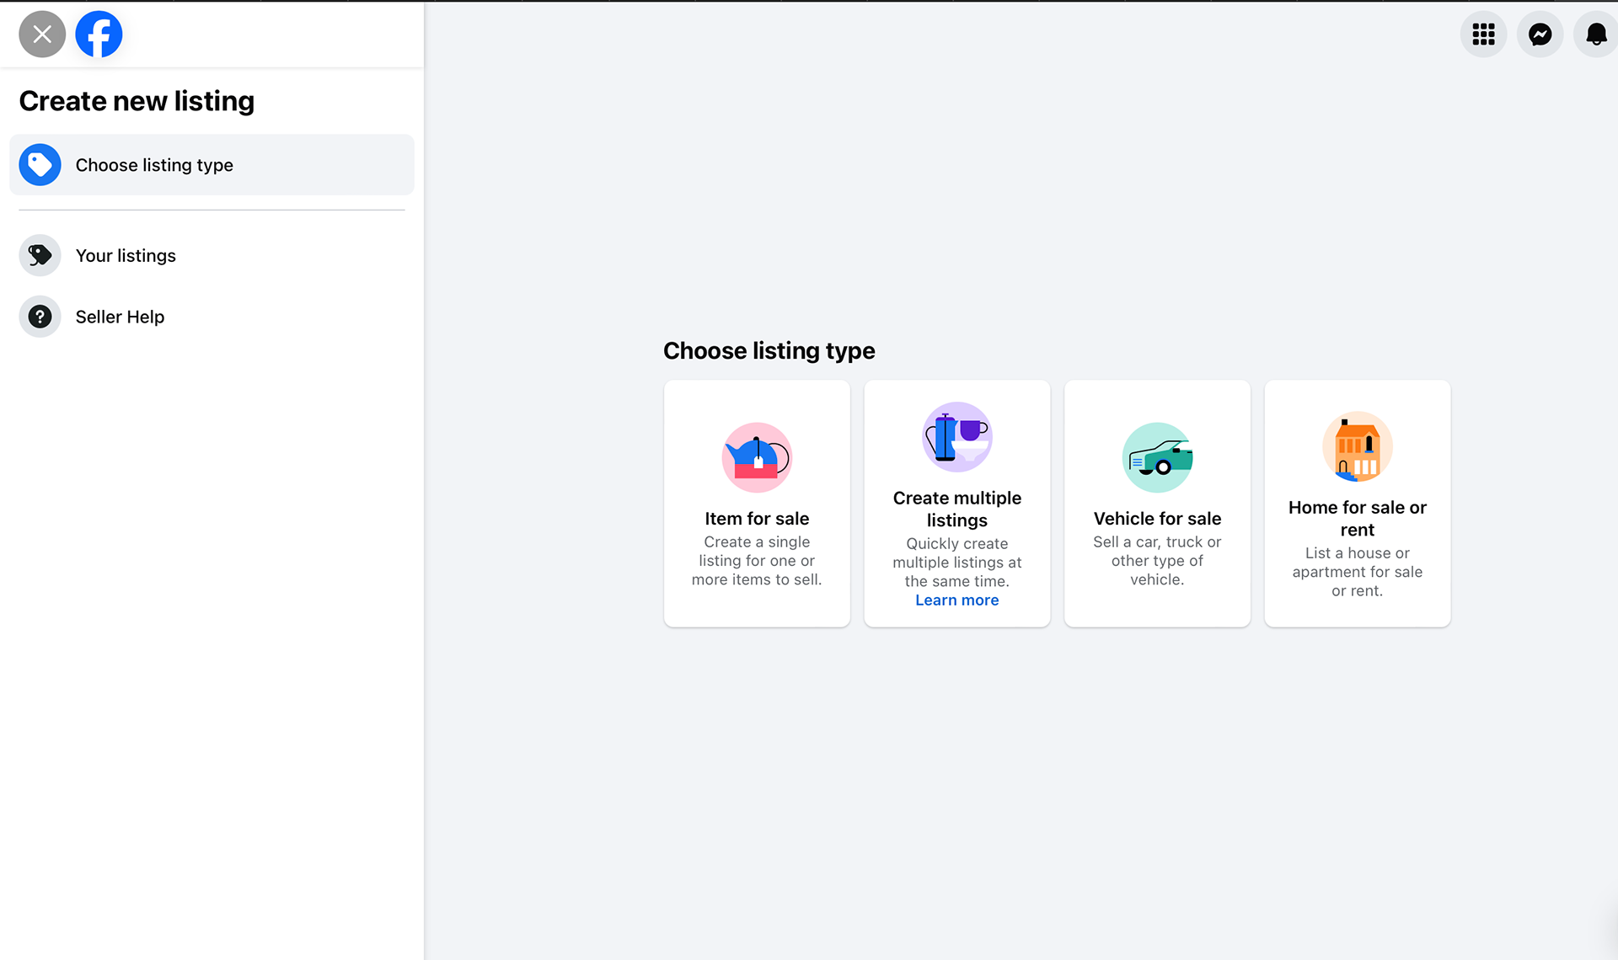Click the Facebook logo icon
This screenshot has width=1618, height=960.
coord(99,35)
